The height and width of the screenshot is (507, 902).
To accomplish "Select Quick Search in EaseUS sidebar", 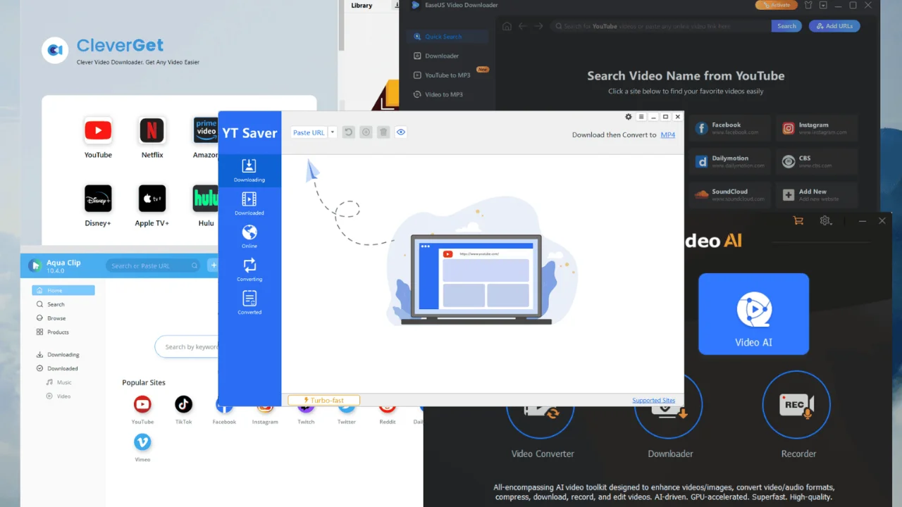I will [x=447, y=37].
